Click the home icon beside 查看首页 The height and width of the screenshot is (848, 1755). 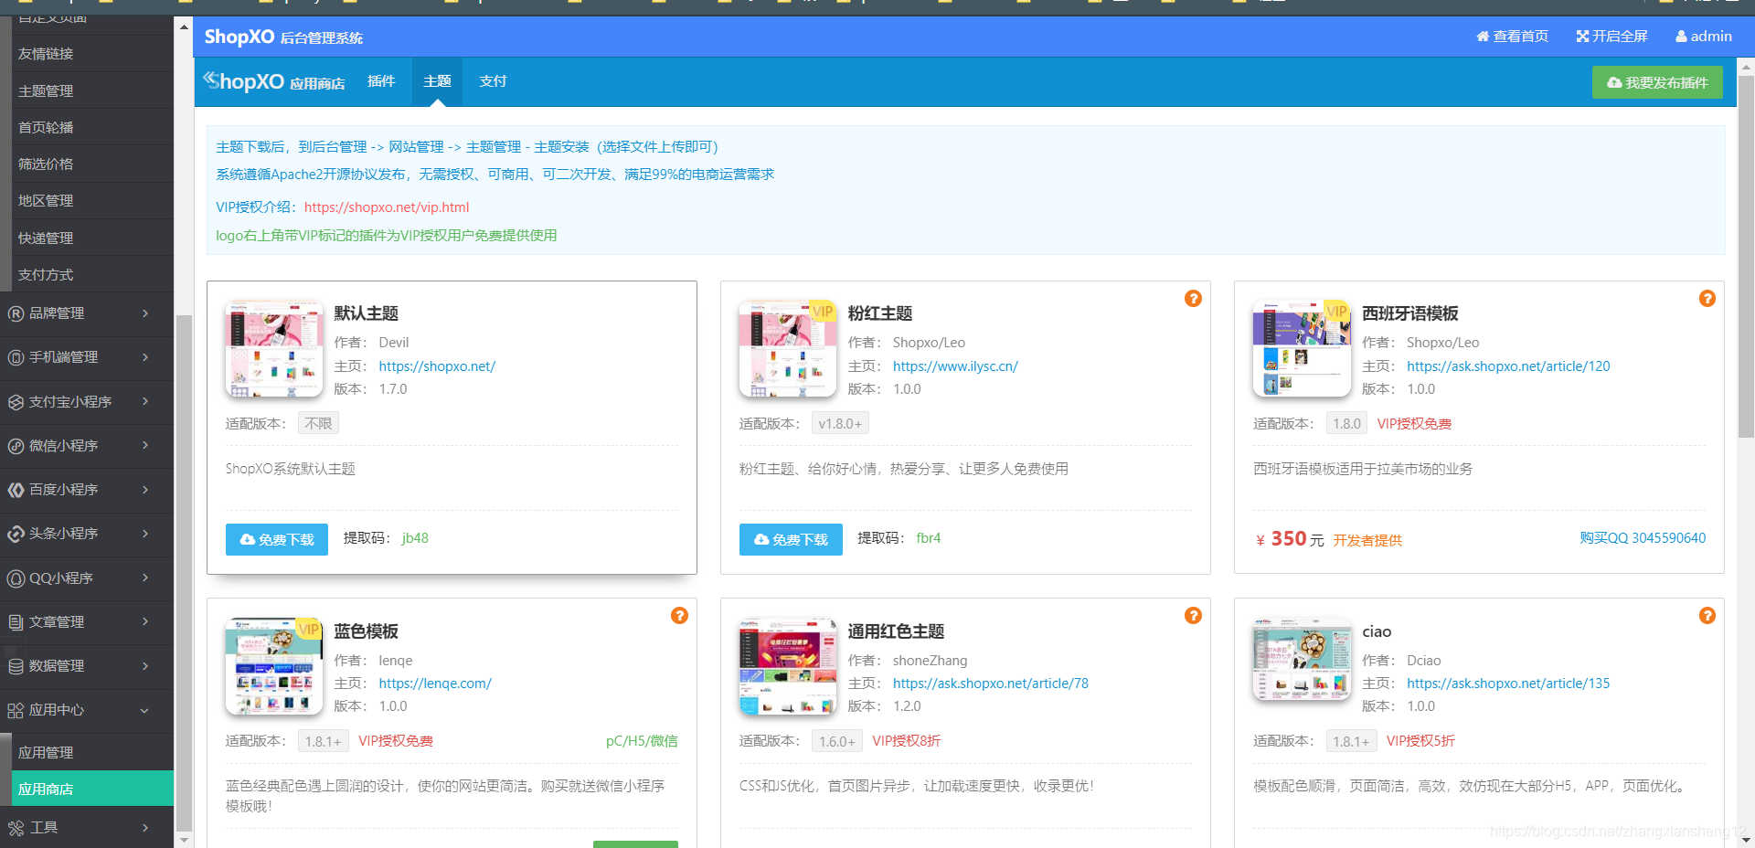(1483, 37)
